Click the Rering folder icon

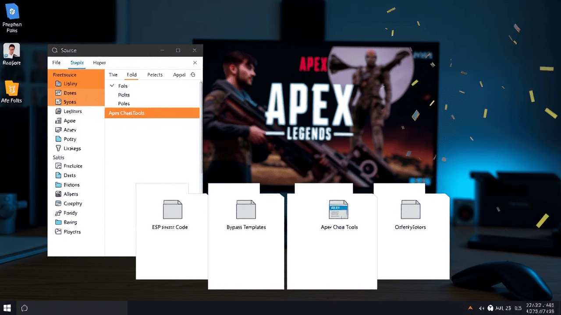coord(59,222)
